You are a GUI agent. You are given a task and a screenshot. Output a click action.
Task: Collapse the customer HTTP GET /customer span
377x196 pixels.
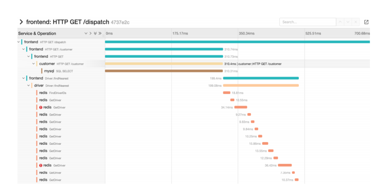pyautogui.click(x=34, y=64)
